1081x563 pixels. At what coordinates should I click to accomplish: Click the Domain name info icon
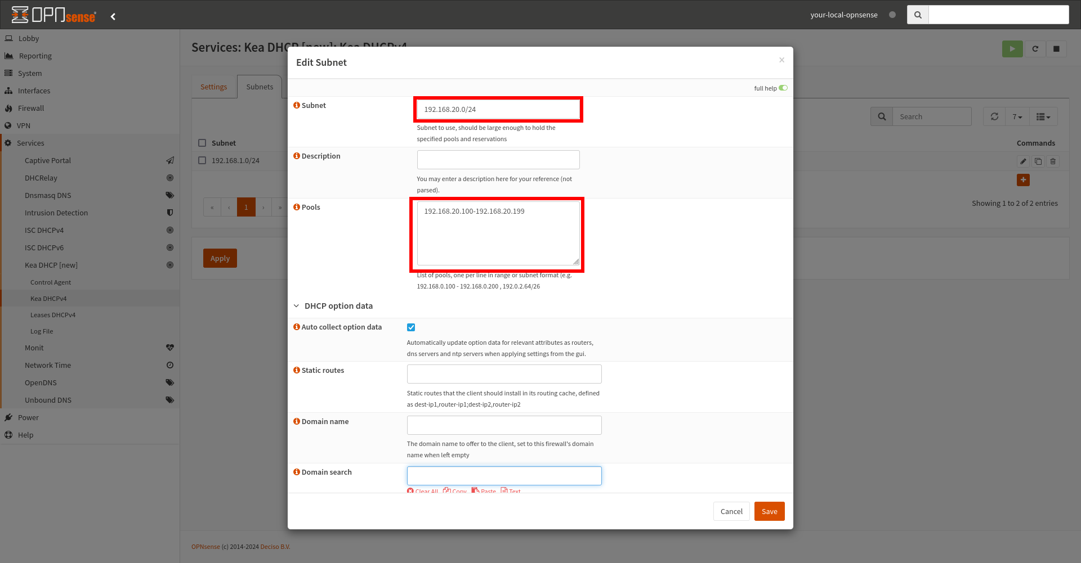point(297,421)
